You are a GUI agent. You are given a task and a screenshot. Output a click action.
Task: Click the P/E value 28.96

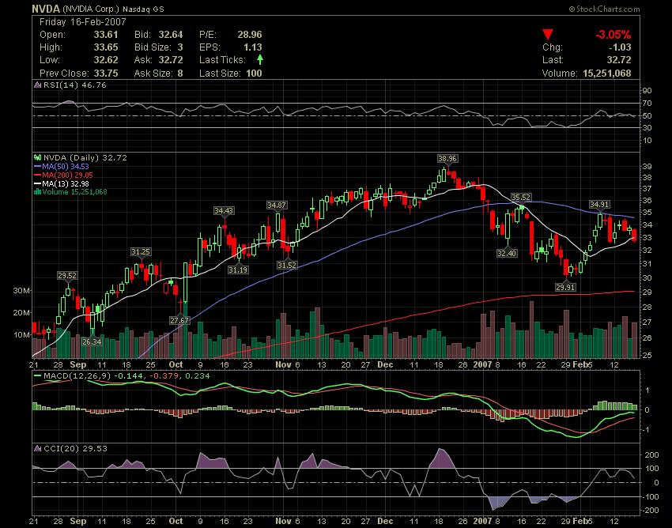[250, 35]
